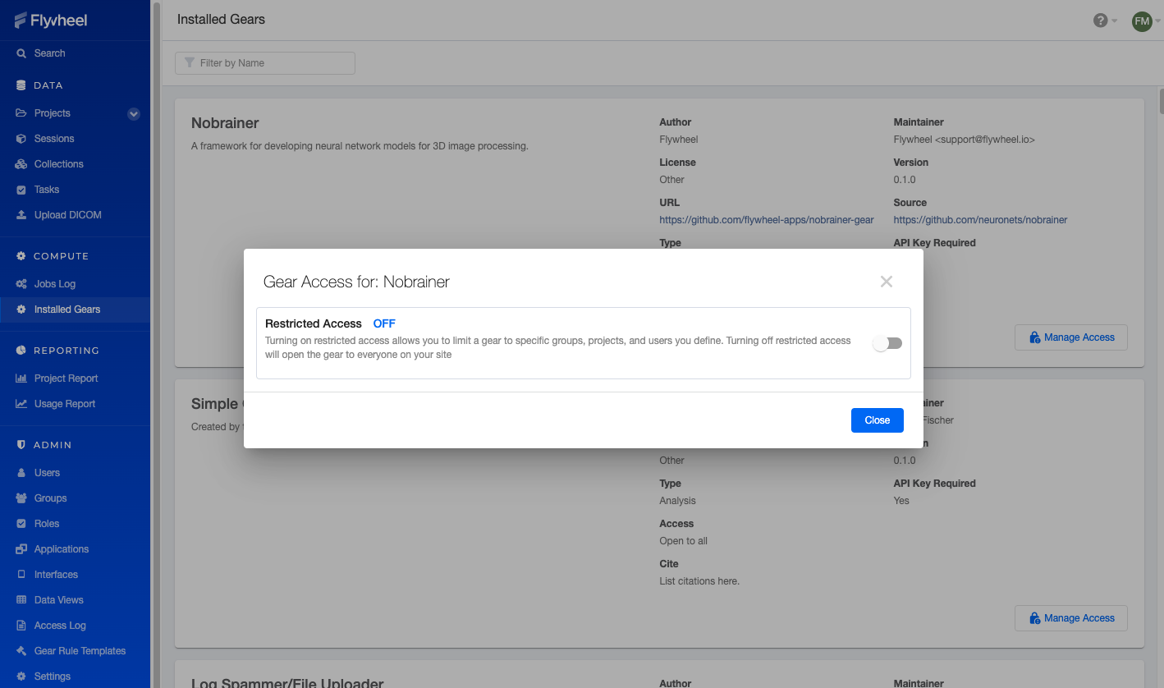Open Data Views menu item
The width and height of the screenshot is (1164, 688).
coord(59,600)
